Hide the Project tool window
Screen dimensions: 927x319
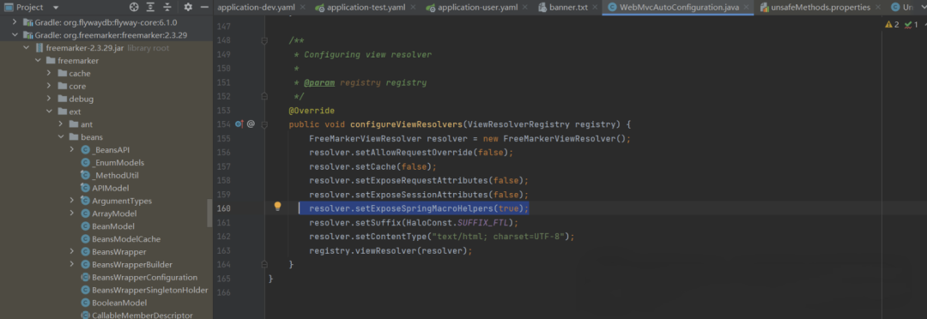point(204,7)
